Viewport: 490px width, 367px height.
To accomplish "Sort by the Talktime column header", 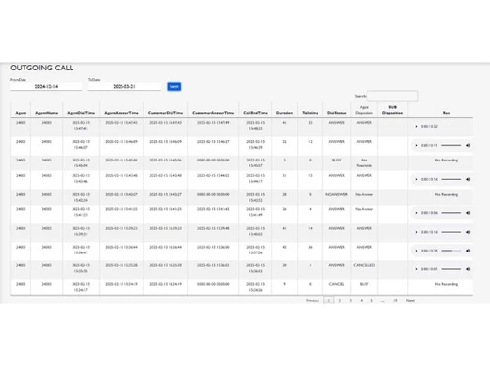I will [x=310, y=113].
